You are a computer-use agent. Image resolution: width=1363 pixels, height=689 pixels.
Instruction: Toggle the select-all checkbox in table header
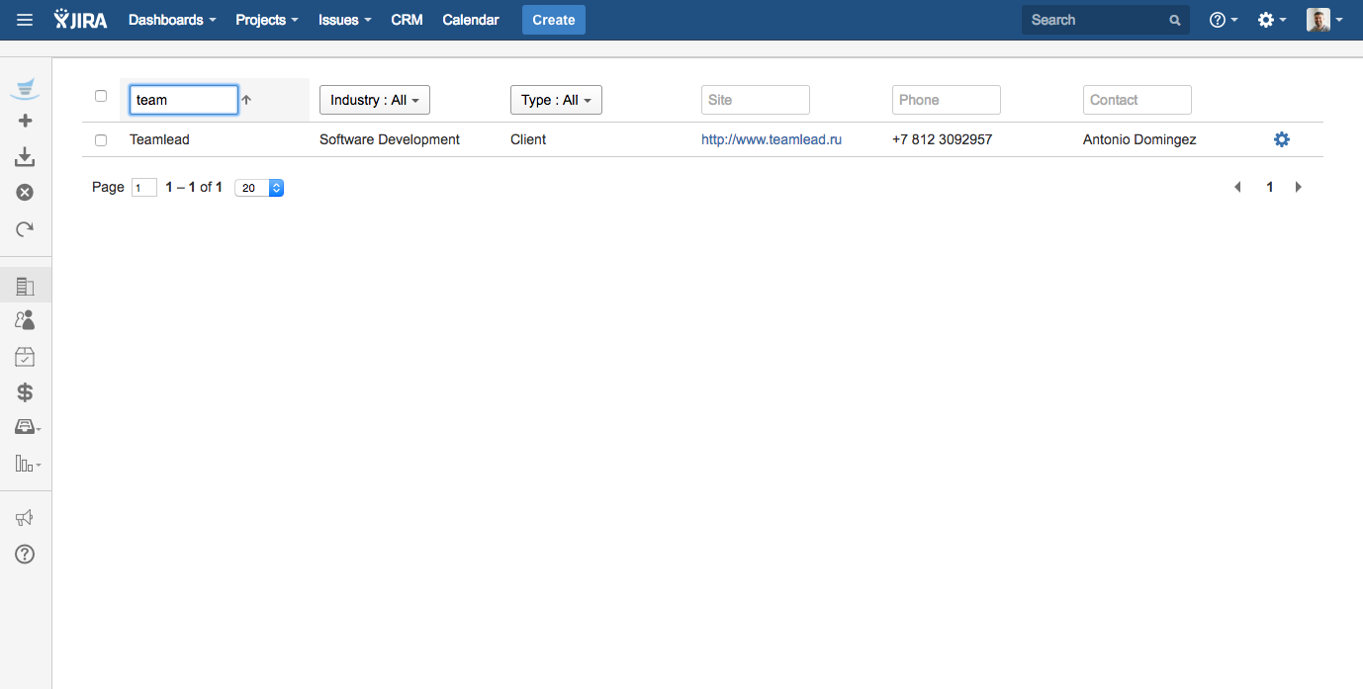[x=101, y=96]
